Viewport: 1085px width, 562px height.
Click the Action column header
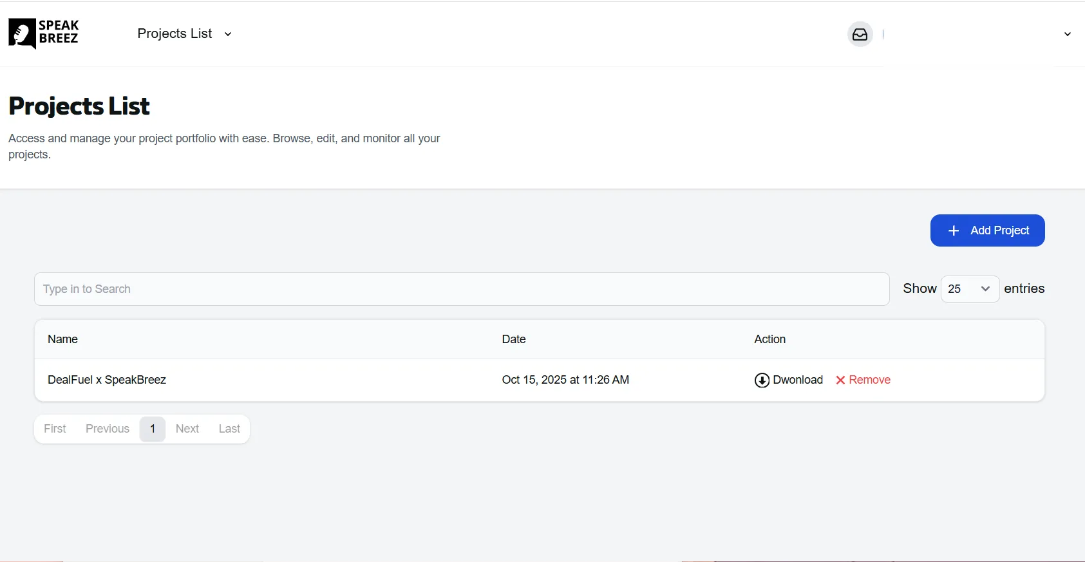[x=770, y=339]
